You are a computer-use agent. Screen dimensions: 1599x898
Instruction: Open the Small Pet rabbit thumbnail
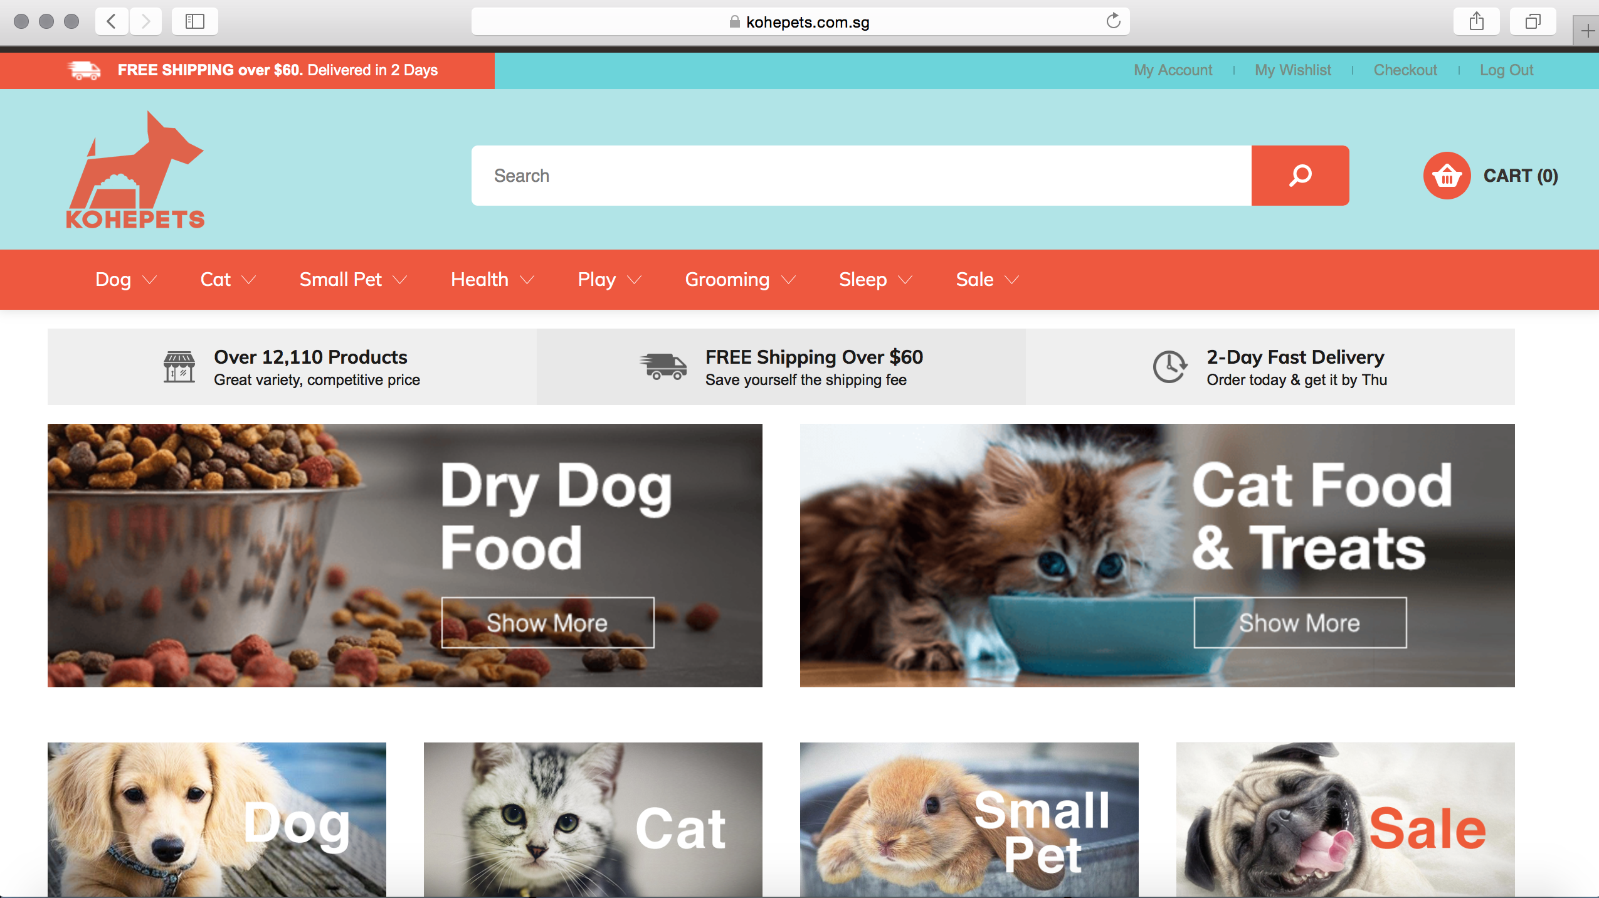point(969,820)
